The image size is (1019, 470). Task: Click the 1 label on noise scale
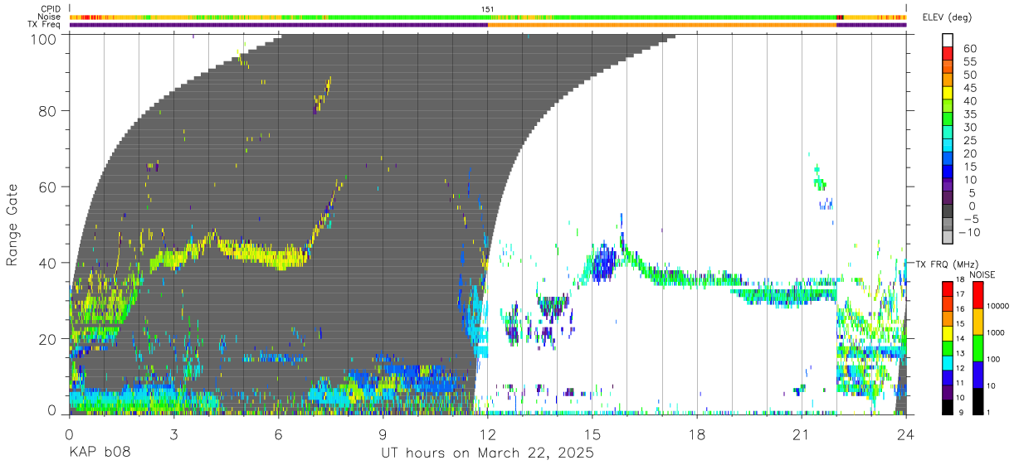click(987, 412)
